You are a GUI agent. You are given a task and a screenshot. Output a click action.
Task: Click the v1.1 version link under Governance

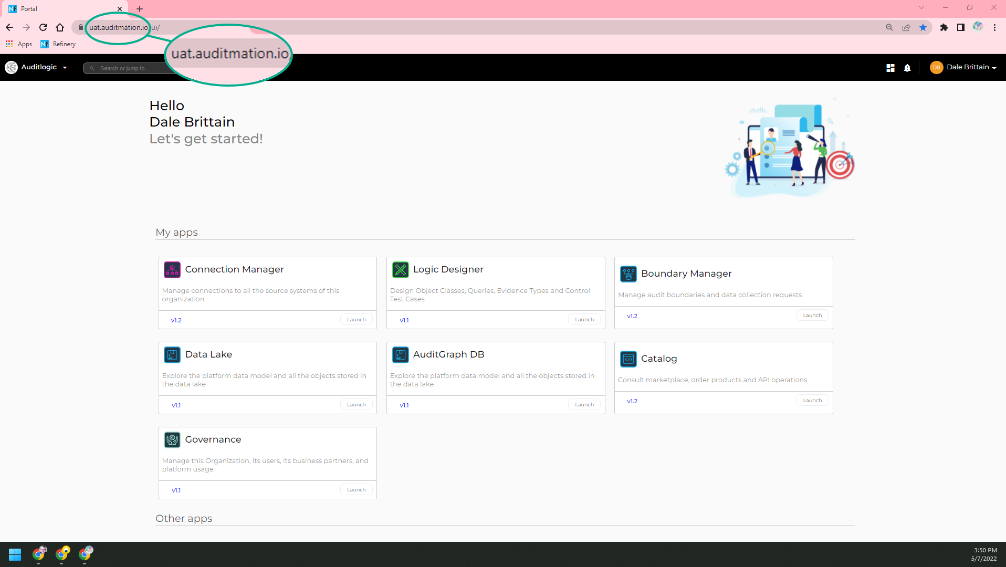pos(176,490)
